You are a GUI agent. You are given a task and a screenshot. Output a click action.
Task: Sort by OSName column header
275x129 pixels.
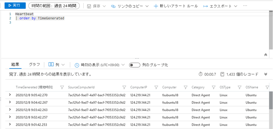click(252, 87)
